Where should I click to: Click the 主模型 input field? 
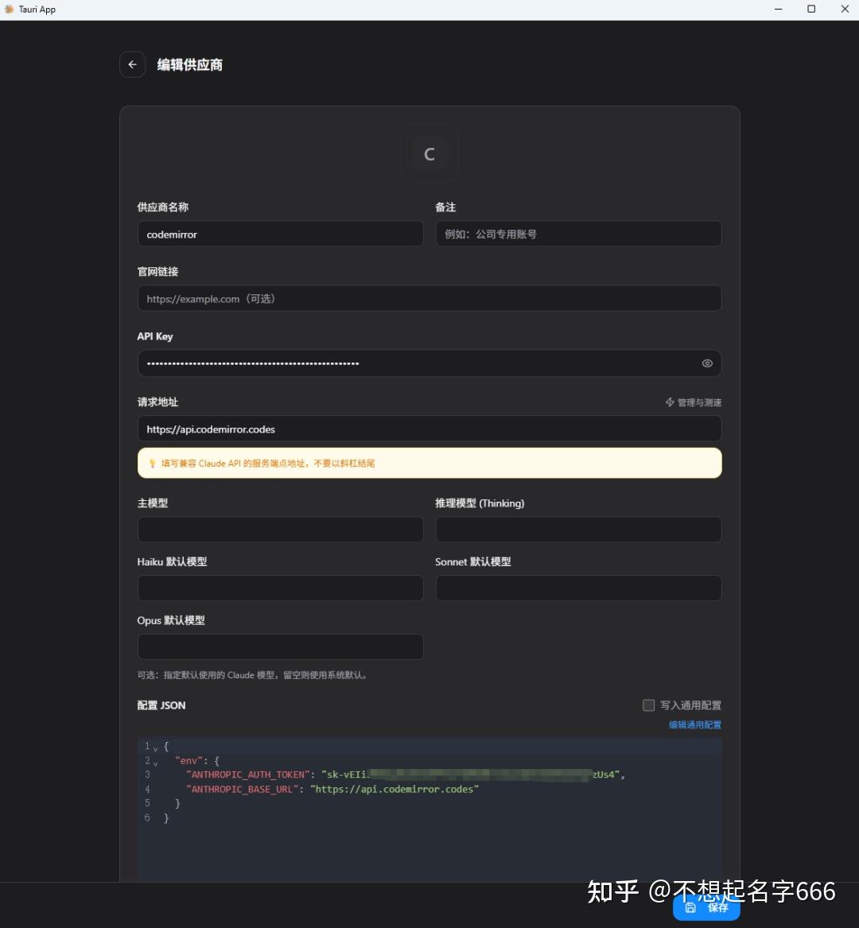tap(280, 530)
